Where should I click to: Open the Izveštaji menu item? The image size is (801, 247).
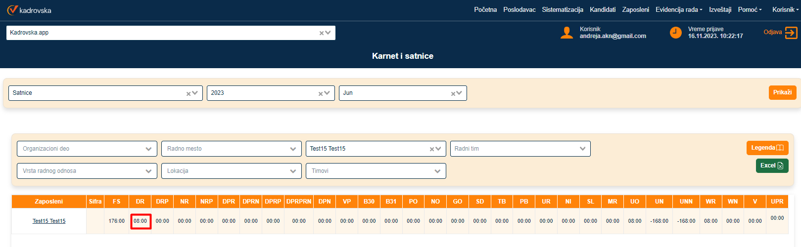(720, 10)
